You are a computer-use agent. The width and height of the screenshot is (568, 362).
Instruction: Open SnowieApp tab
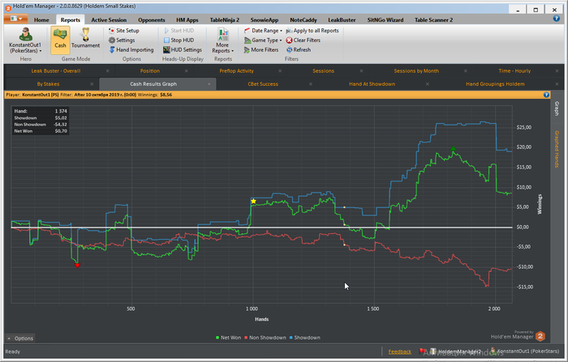(265, 20)
